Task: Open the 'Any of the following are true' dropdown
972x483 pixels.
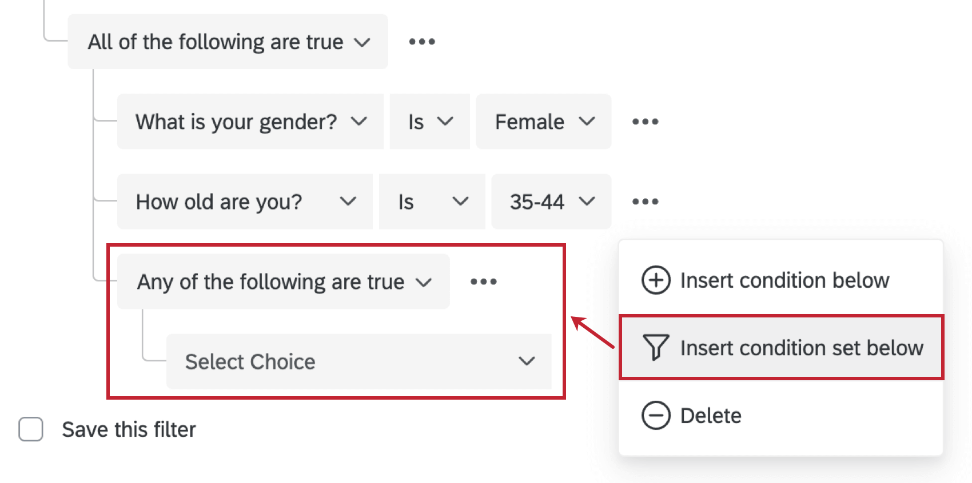Action: coord(424,281)
